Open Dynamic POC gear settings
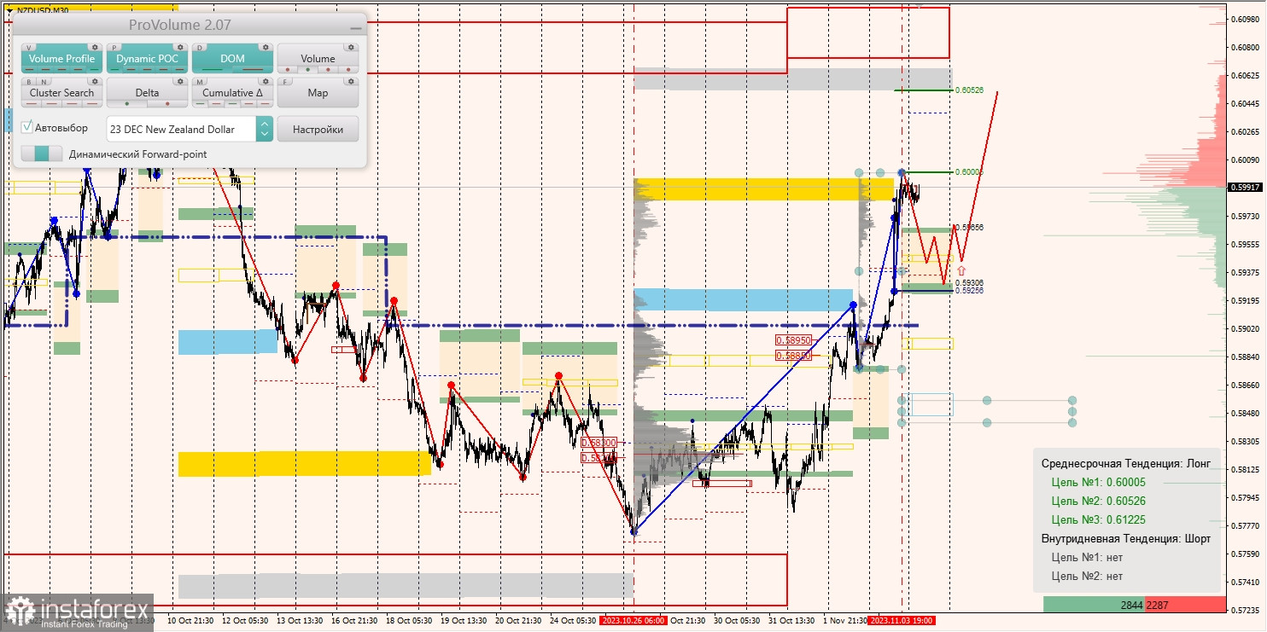Viewport: 1267px width, 632px height. [179, 48]
